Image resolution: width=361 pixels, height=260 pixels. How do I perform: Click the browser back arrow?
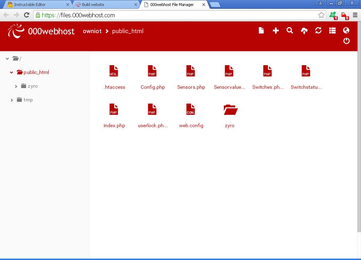(6, 15)
